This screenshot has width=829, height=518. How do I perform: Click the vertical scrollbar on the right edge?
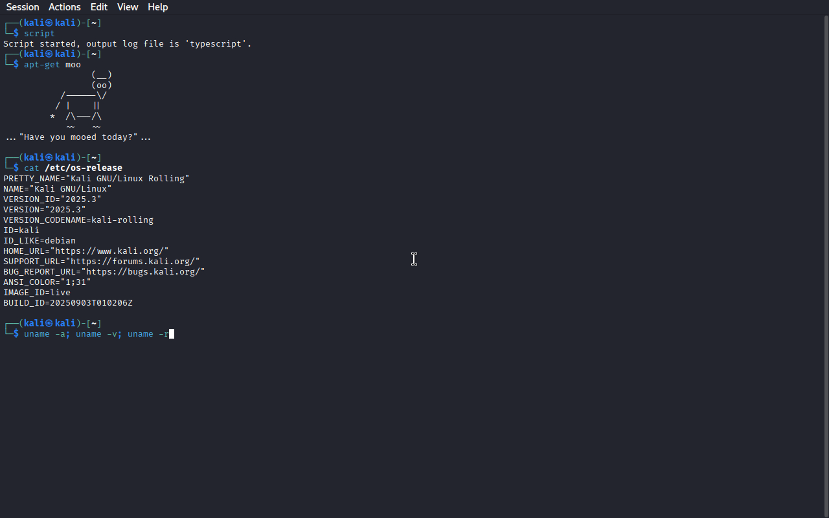pos(826,265)
